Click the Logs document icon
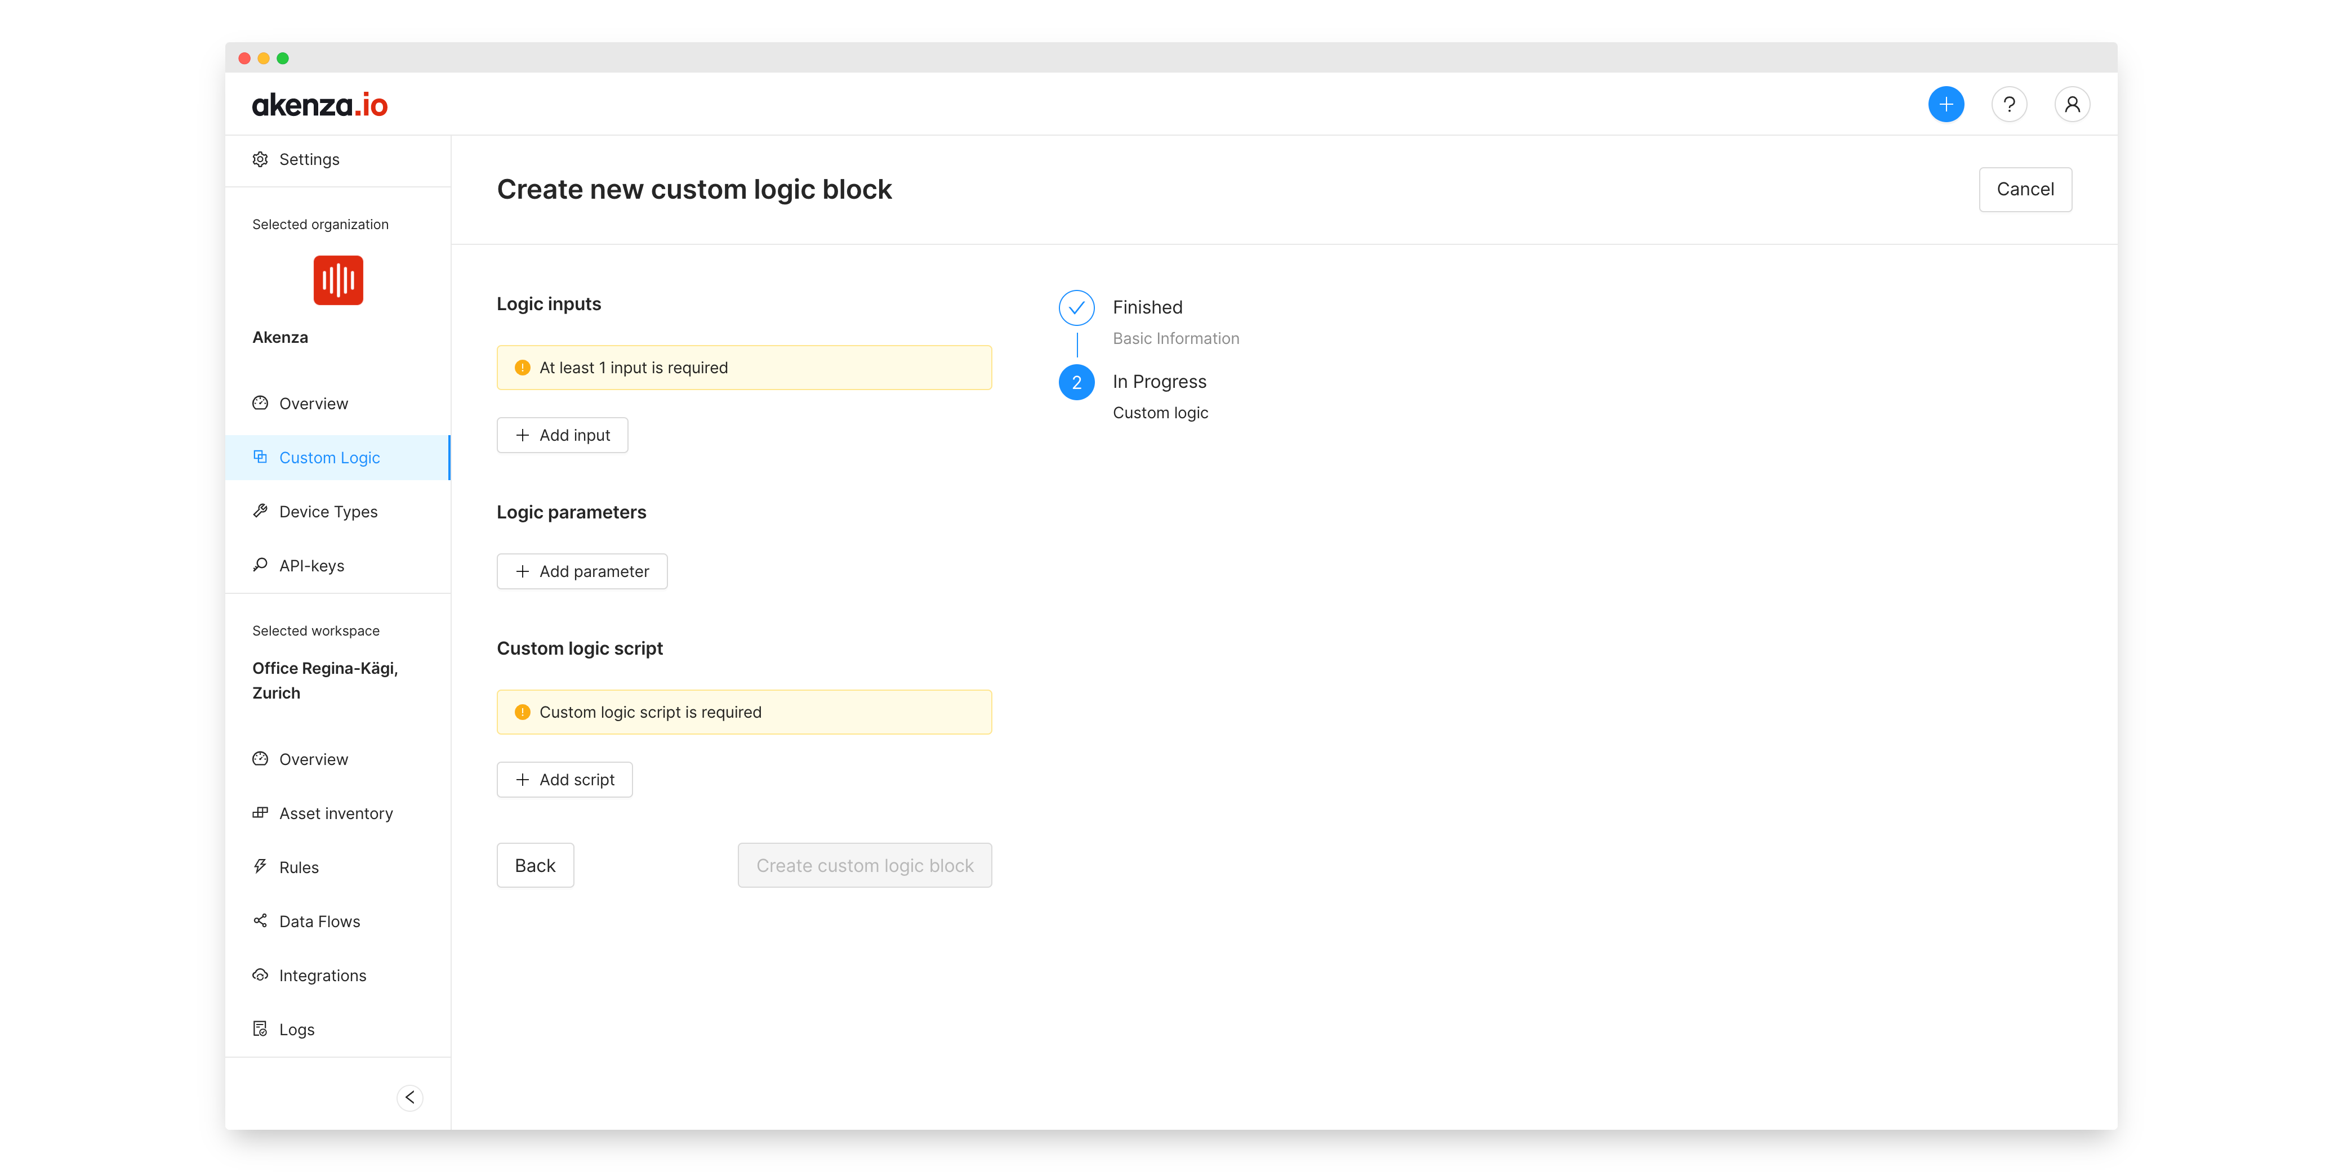Screen dimensions: 2343x1172 260,1028
